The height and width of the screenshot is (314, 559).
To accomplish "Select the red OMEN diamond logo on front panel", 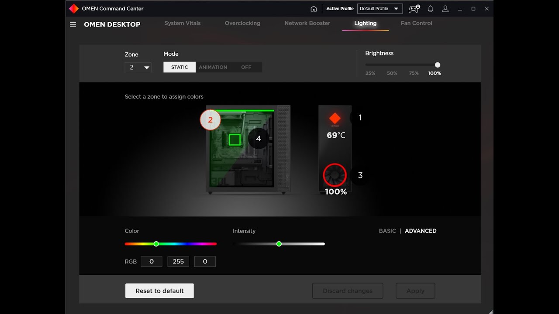I will click(x=335, y=118).
